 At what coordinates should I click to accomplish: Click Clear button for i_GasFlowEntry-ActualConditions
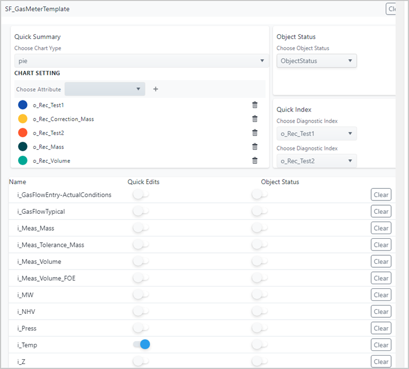381,195
